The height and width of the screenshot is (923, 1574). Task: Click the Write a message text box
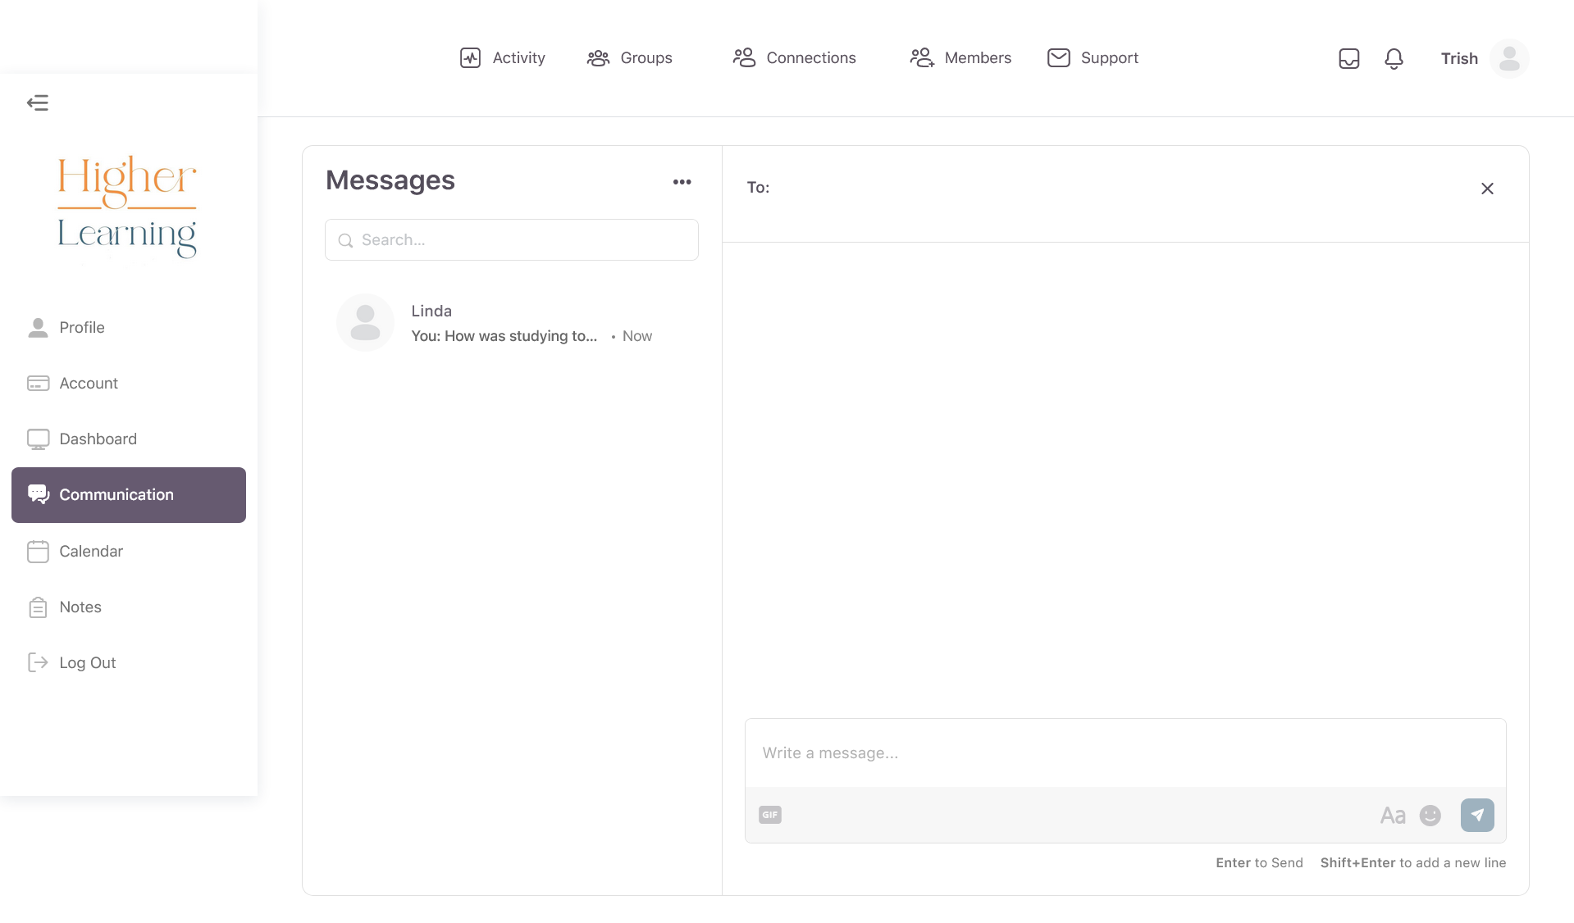click(x=1125, y=752)
